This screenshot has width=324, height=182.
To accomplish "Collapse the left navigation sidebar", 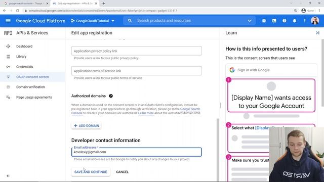I will [8, 176].
